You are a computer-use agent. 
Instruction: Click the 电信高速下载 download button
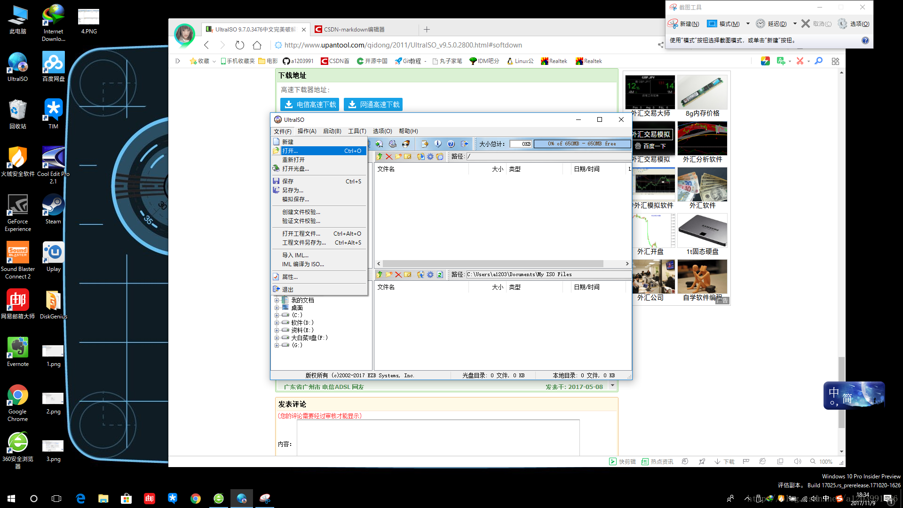coord(309,104)
